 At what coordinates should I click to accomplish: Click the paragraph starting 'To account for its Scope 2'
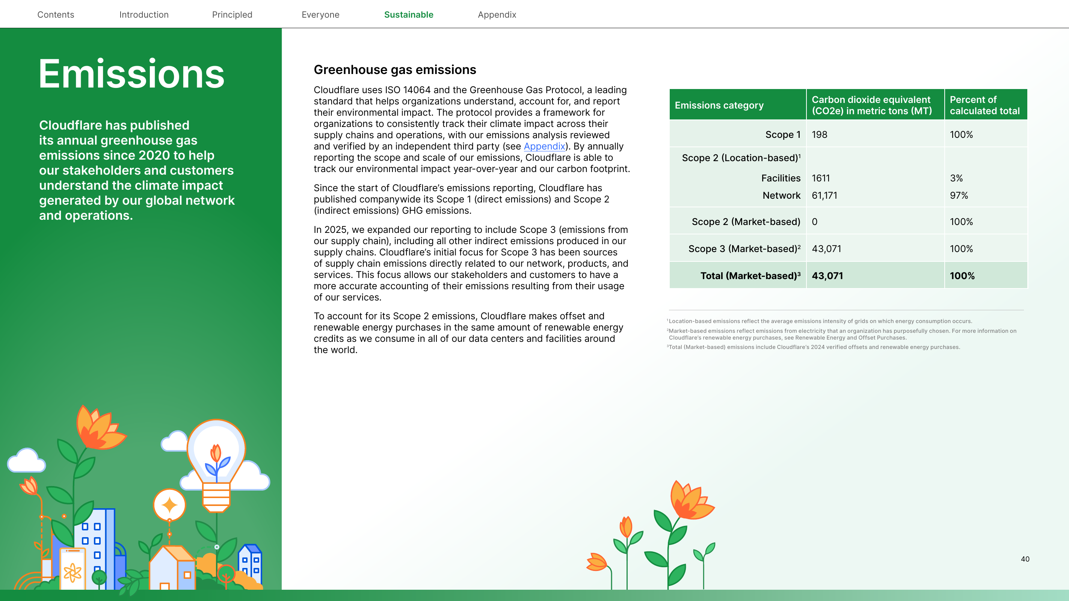point(468,333)
